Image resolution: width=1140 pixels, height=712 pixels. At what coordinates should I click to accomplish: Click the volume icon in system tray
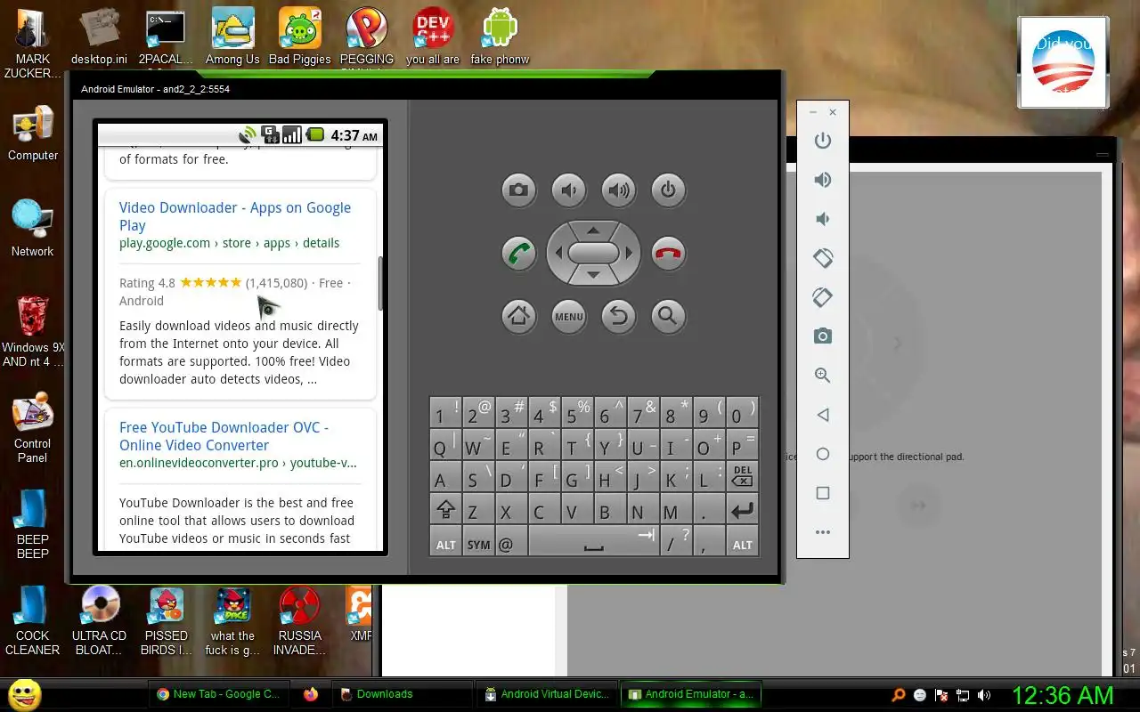tap(984, 695)
